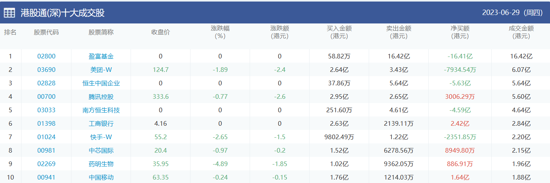Open 盈富基金 stock name link

pyautogui.click(x=101, y=57)
